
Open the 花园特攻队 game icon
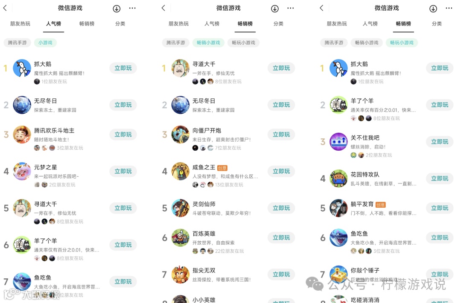[x=338, y=178]
